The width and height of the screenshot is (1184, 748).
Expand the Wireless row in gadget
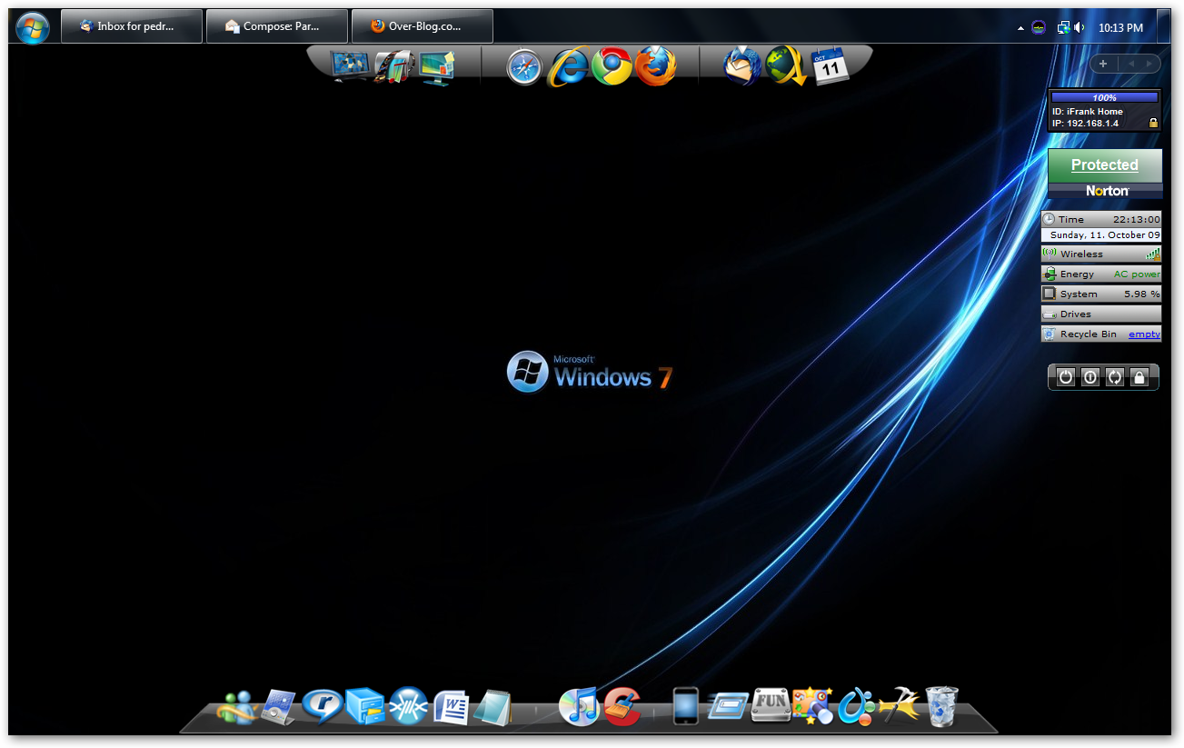click(1101, 254)
